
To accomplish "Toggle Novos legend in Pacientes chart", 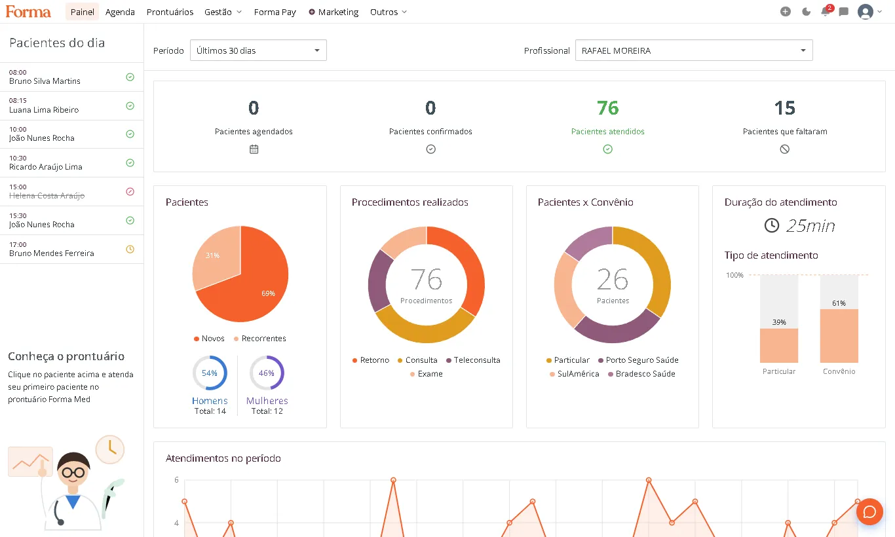I will (x=209, y=339).
